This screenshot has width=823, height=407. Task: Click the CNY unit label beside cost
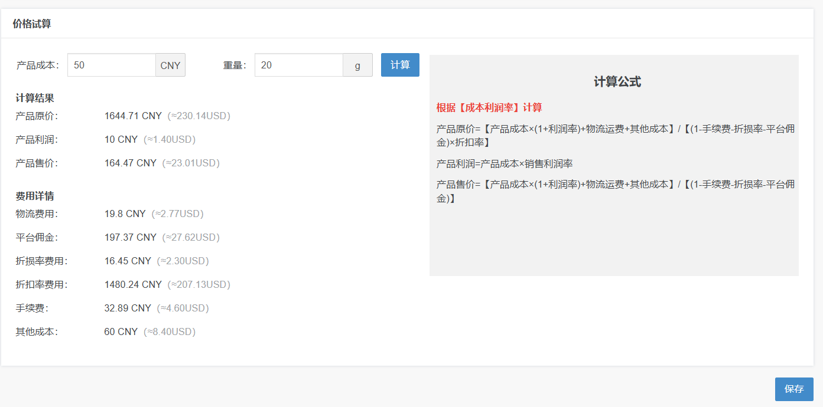click(x=170, y=65)
